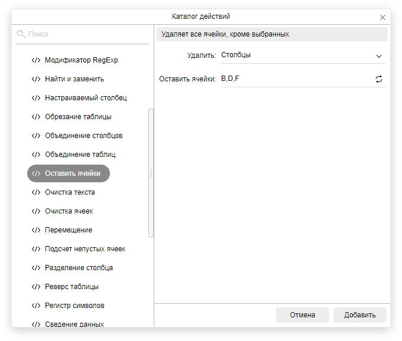Select Объединение столбцов action
Viewport: 402px width, 341px height.
pos(83,136)
